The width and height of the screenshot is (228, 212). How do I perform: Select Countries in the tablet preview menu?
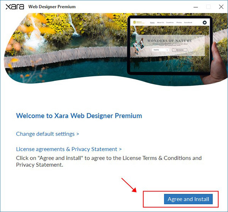click(170, 22)
